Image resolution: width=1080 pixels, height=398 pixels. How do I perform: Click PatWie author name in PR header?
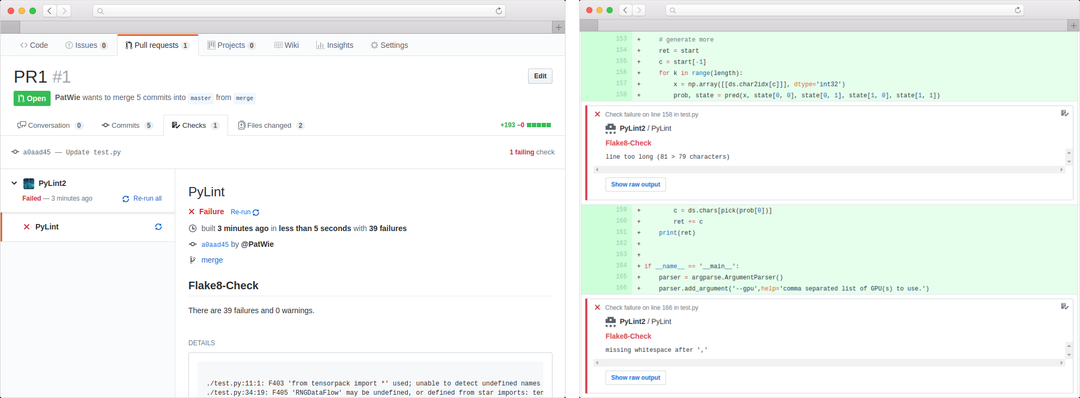pos(67,97)
